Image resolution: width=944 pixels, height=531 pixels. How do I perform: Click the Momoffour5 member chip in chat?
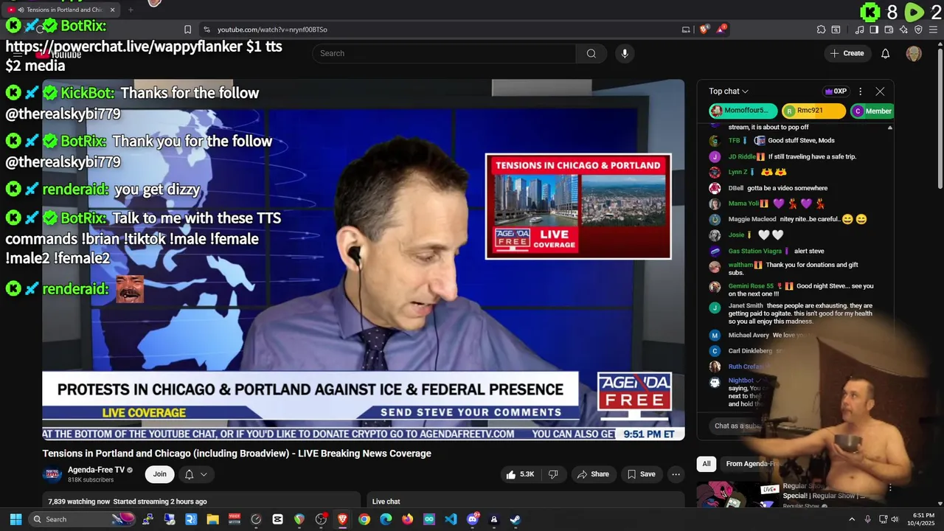743,111
